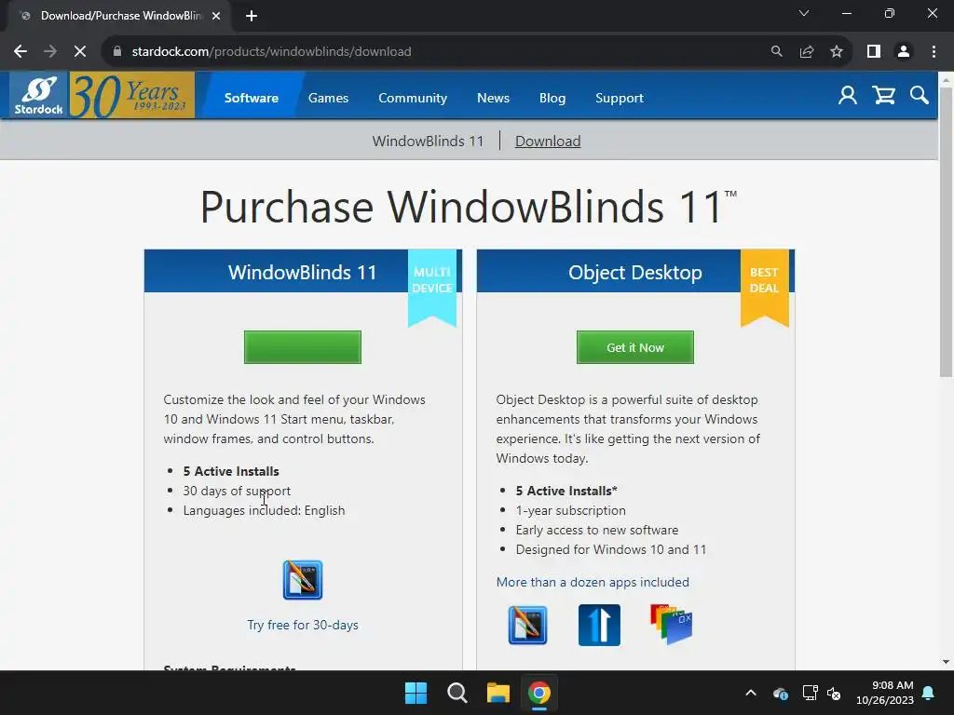Click '1-year subscription' text

coord(571,511)
